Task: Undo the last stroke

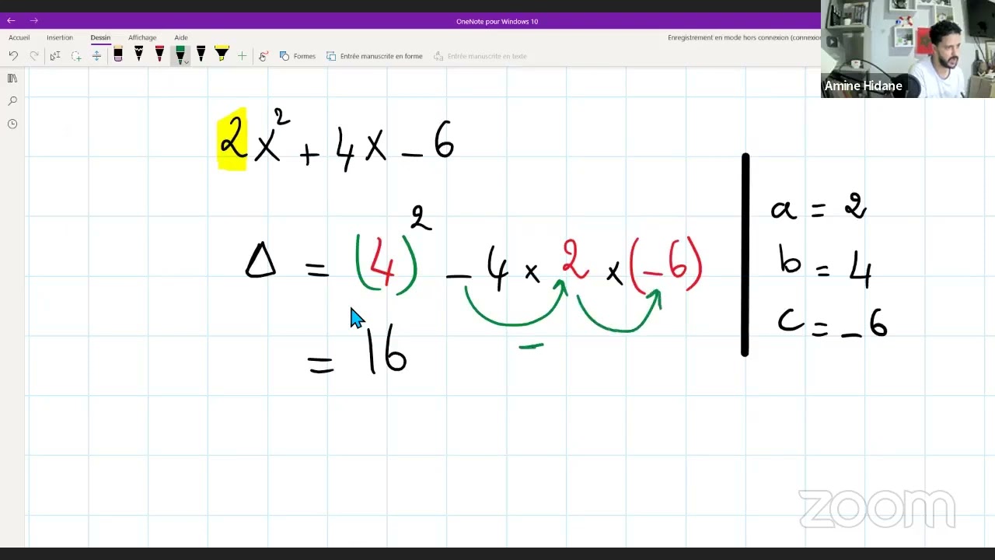Action: [13, 56]
